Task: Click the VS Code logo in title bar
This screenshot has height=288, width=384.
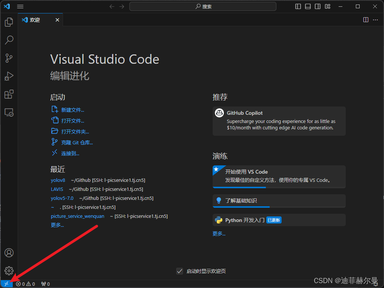Action: point(7,6)
